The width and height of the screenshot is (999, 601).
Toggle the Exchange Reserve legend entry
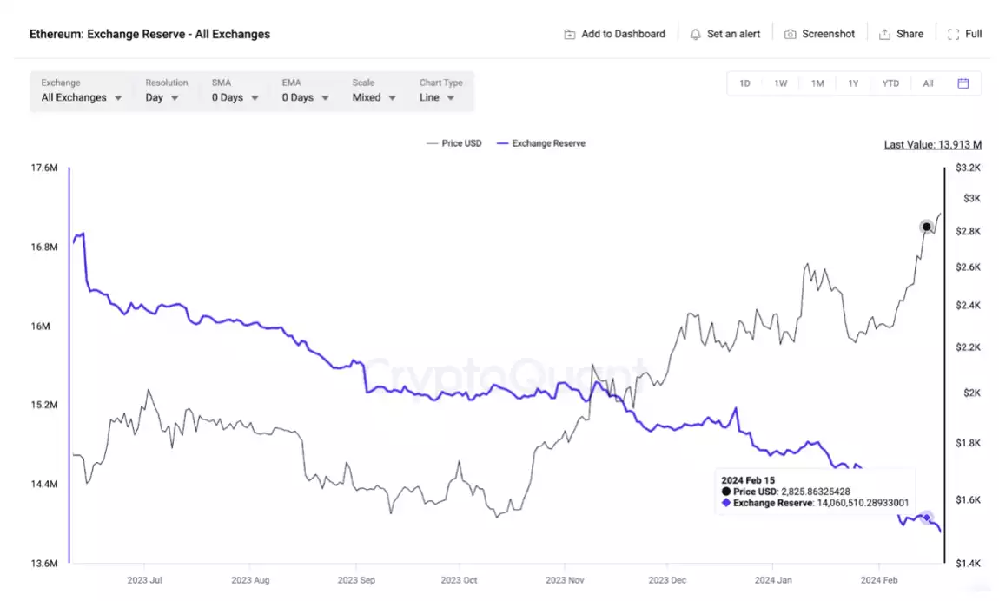[540, 142]
